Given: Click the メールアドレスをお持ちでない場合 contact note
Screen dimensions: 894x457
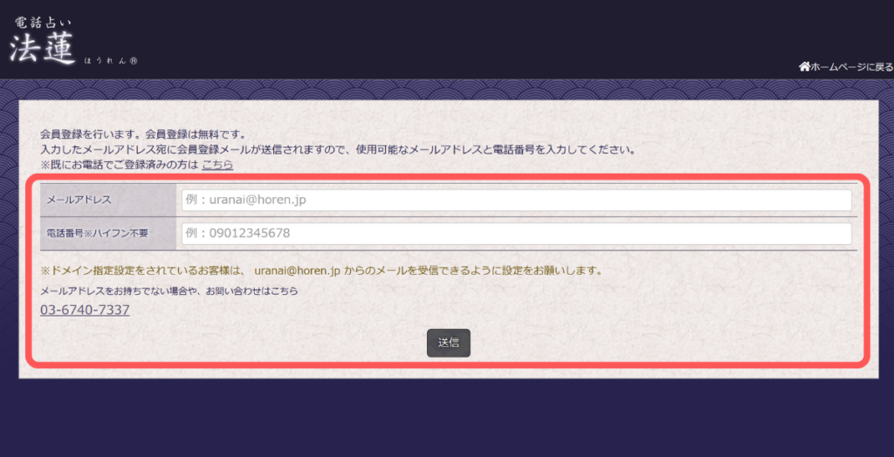Looking at the screenshot, I should click(x=169, y=291).
